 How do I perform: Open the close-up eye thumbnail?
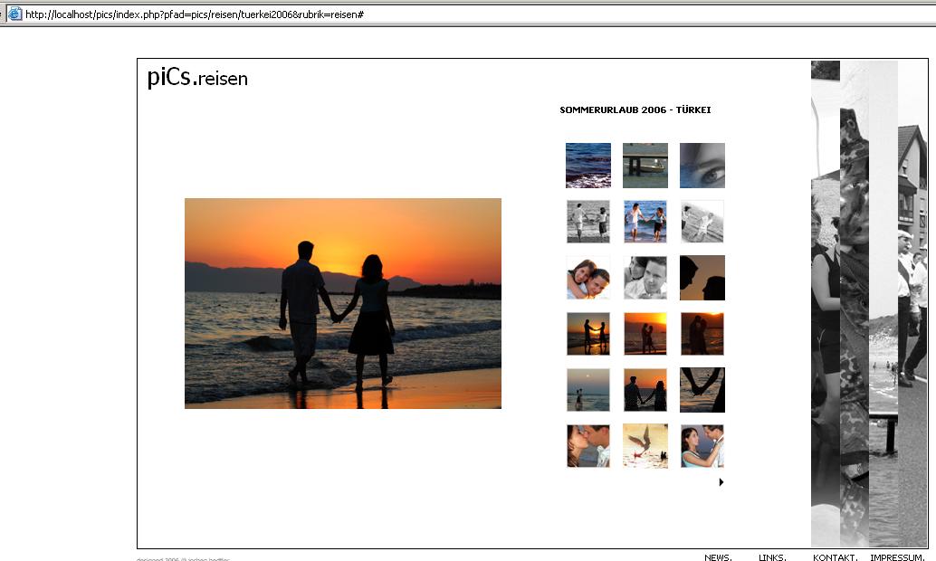pyautogui.click(x=702, y=166)
